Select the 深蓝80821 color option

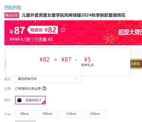click(30, 100)
